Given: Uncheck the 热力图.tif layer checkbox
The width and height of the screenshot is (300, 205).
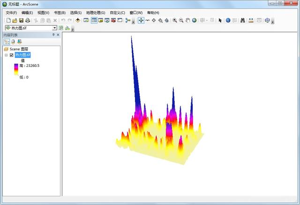Looking at the screenshot, I should pos(12,55).
